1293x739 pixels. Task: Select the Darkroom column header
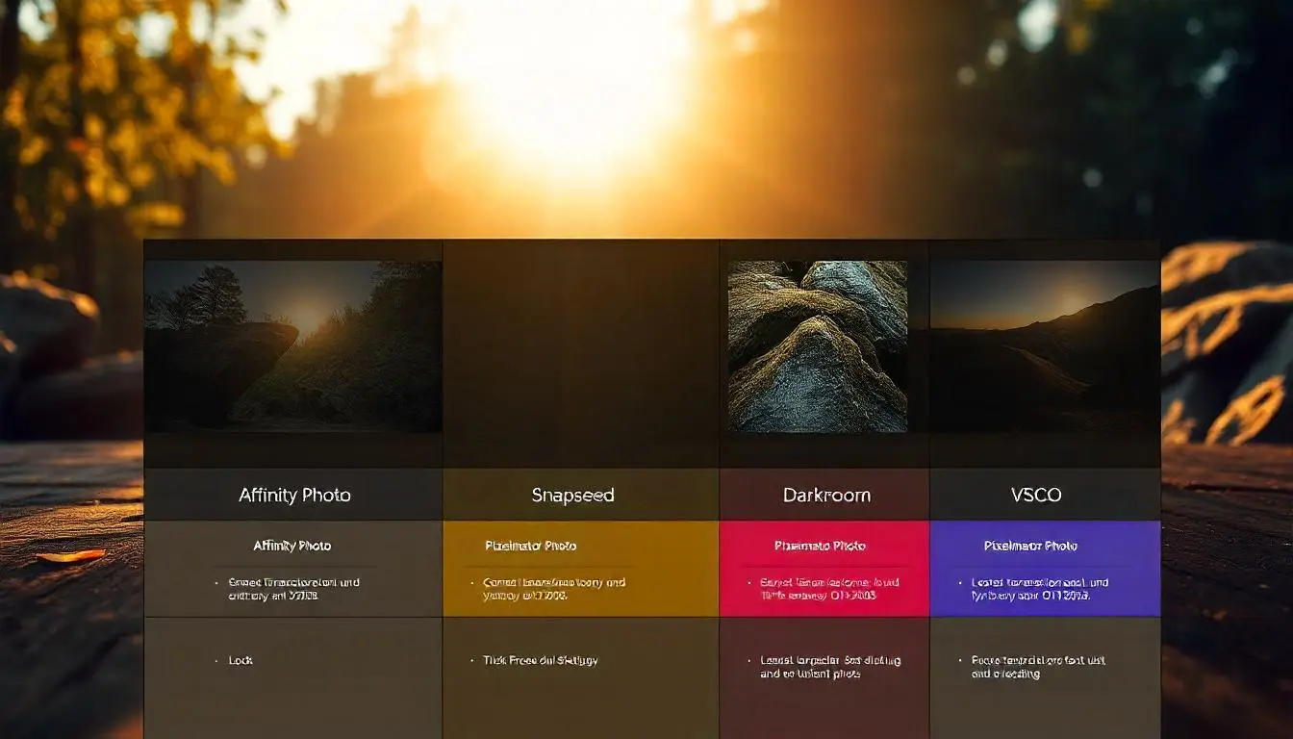[x=826, y=496]
